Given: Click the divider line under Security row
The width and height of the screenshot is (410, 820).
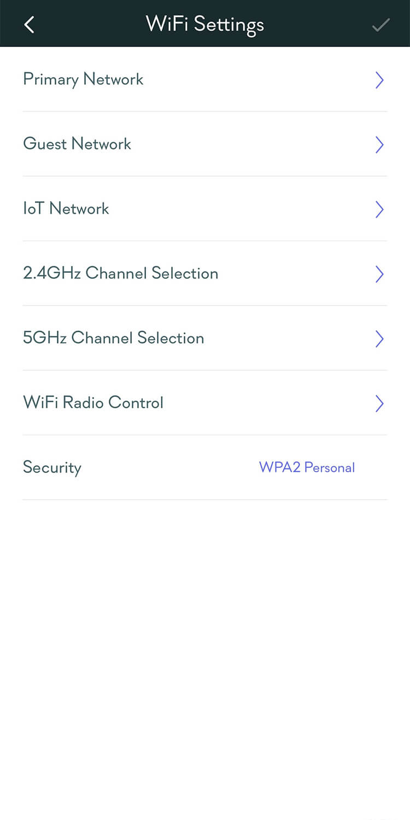Looking at the screenshot, I should (x=205, y=500).
